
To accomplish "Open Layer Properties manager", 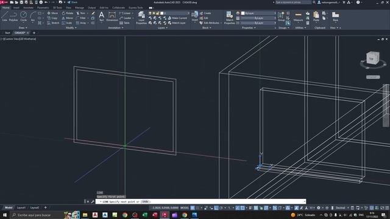I will pos(141,18).
